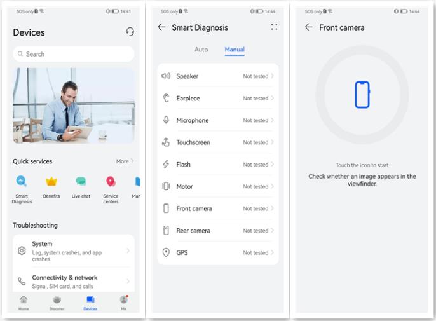This screenshot has width=436, height=321.
Task: Select the Motor label
Action: (184, 186)
